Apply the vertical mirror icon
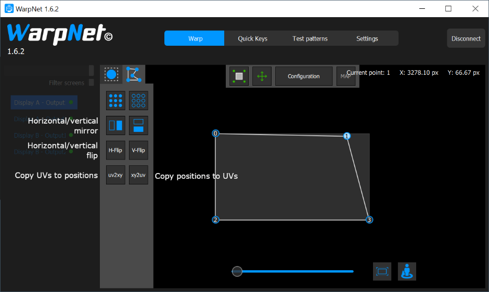 pos(138,125)
